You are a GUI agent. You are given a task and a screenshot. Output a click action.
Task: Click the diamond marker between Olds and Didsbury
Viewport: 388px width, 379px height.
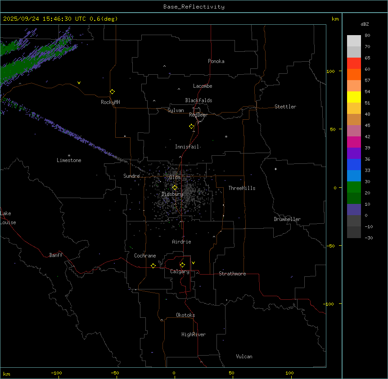(175, 188)
